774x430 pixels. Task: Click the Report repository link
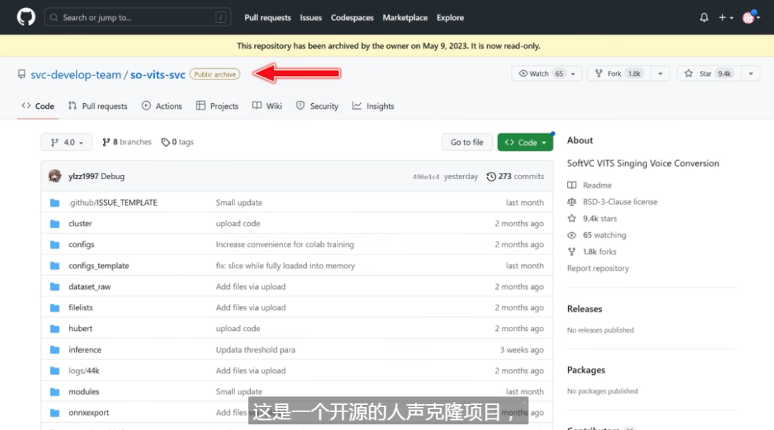[x=598, y=268]
